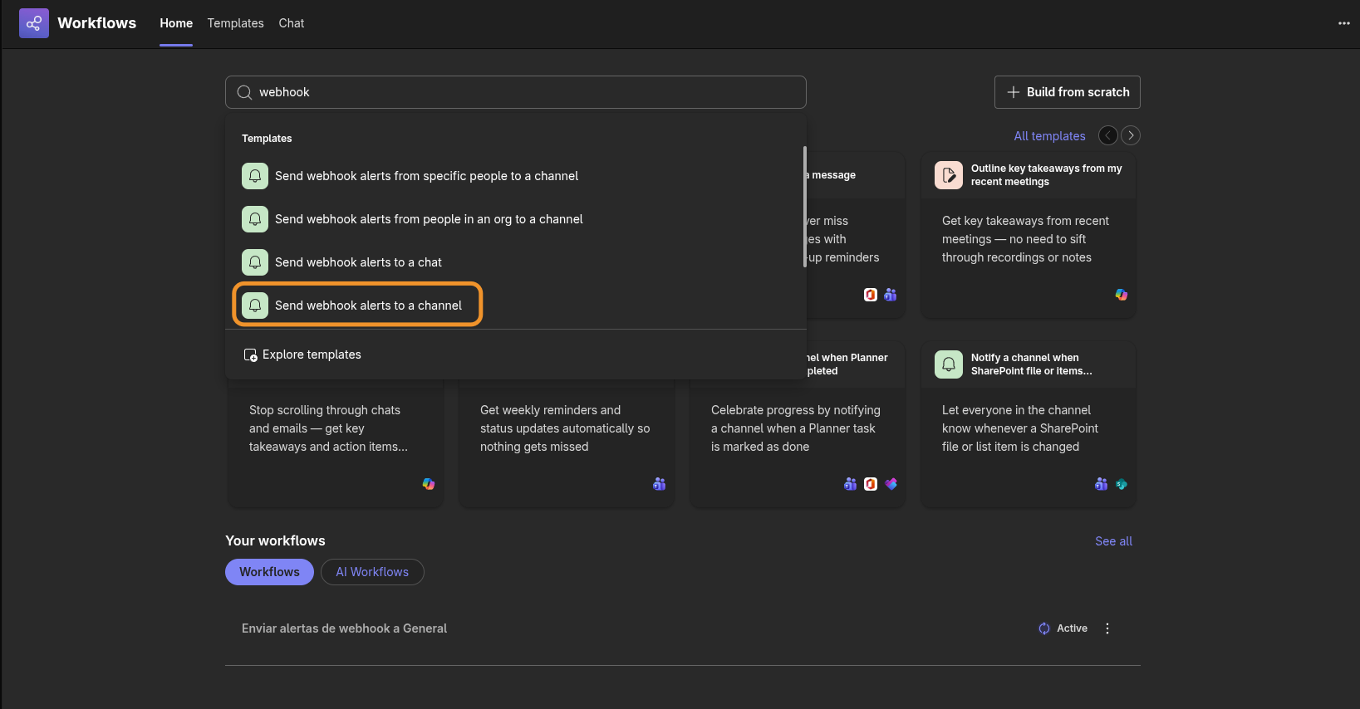Click the Build from scratch button

tap(1068, 92)
